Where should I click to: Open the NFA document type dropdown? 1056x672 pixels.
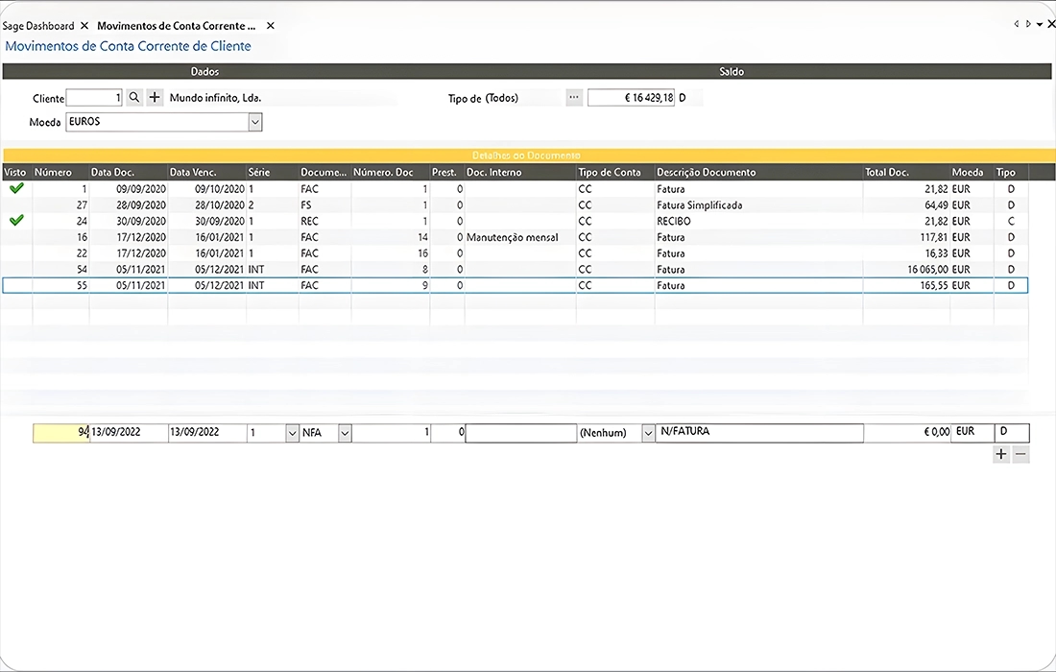pyautogui.click(x=345, y=433)
